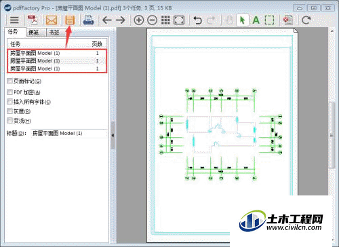Click the delete page icon

288,20
